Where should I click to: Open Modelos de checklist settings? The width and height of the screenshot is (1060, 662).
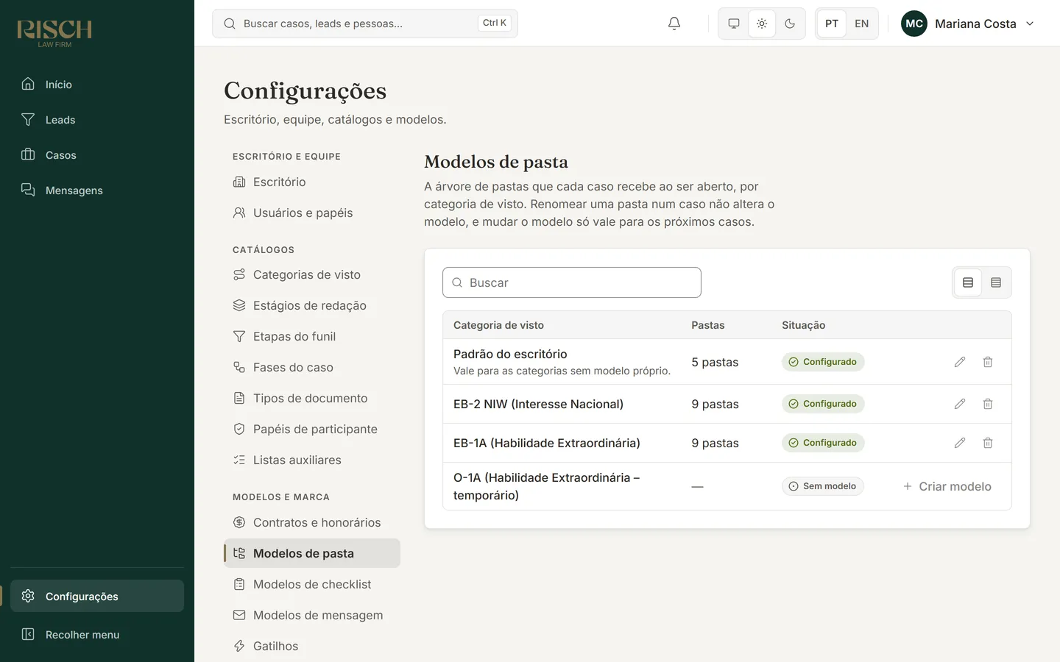[312, 584]
